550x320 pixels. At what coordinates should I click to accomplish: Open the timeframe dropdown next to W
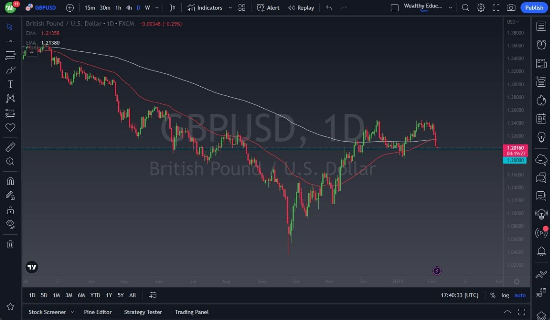156,7
